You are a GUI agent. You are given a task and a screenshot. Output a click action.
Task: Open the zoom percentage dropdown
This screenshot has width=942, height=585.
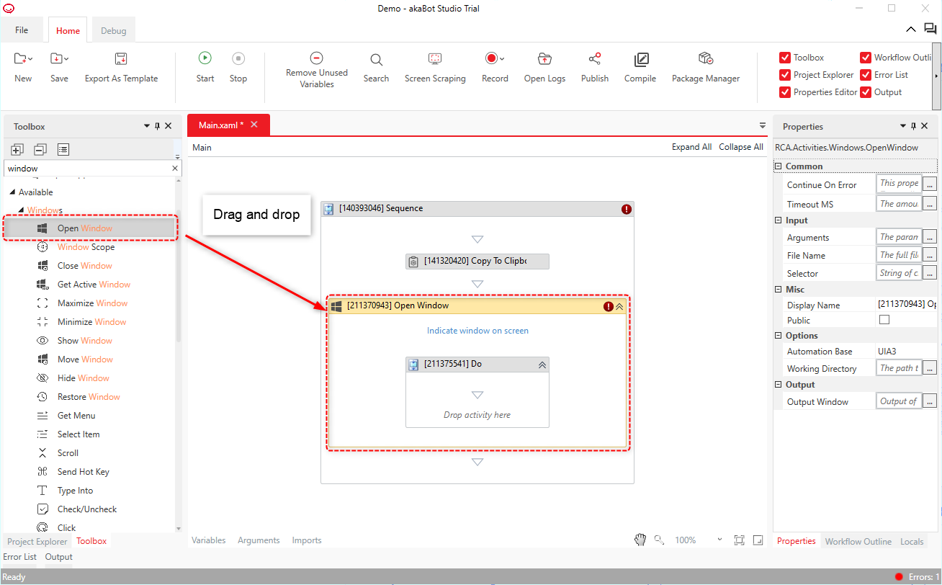coord(719,540)
